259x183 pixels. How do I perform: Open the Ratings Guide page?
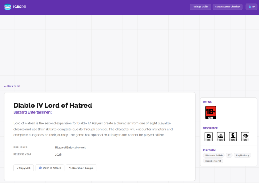[201, 7]
